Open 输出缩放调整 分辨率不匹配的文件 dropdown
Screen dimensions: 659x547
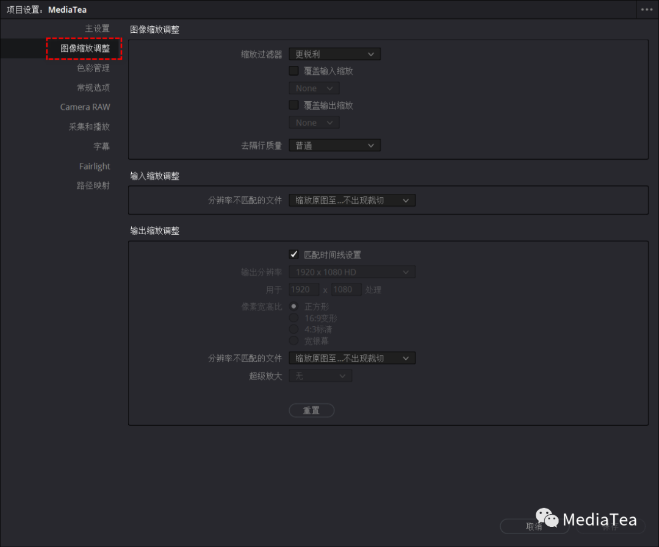[352, 358]
